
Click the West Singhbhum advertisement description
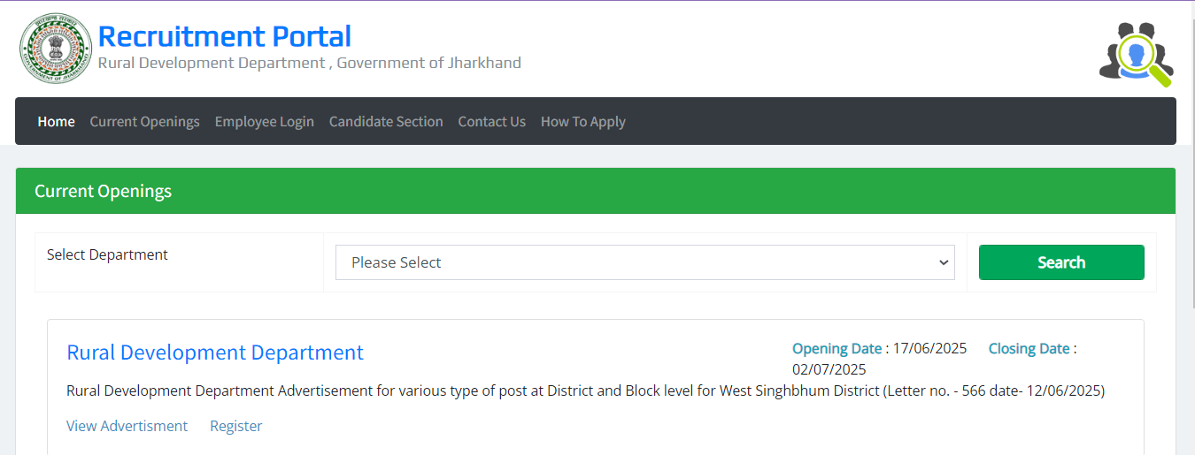pyautogui.click(x=585, y=391)
